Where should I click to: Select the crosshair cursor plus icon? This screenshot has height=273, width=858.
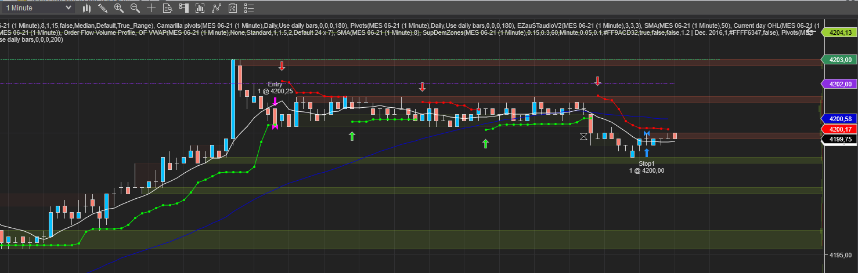pos(152,8)
